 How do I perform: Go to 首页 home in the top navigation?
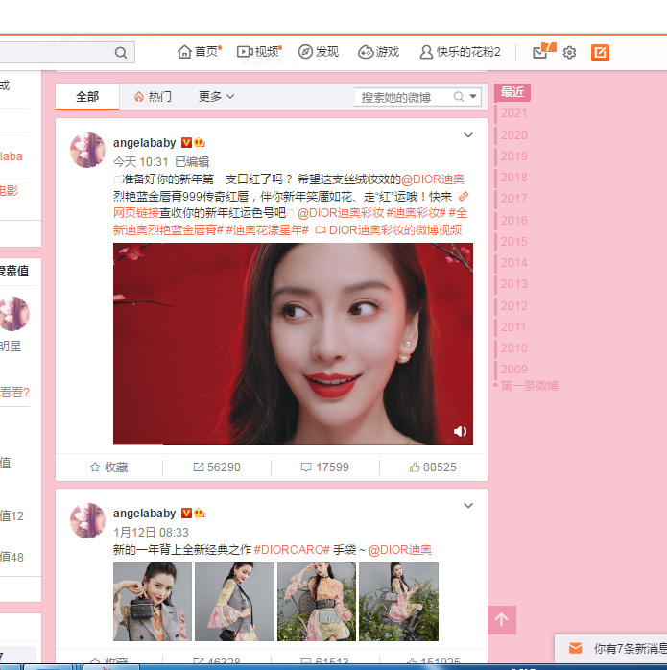pyautogui.click(x=199, y=52)
